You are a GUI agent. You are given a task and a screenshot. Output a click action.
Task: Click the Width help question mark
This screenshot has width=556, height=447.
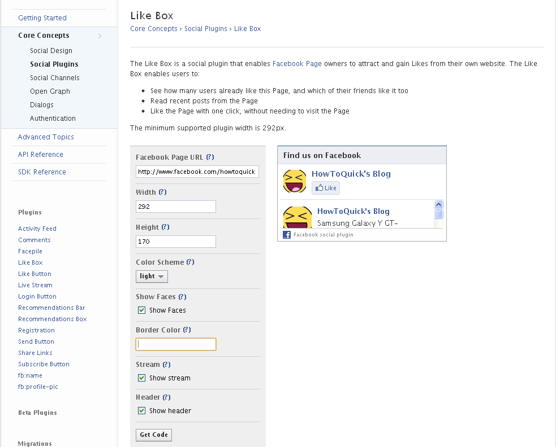tap(162, 192)
